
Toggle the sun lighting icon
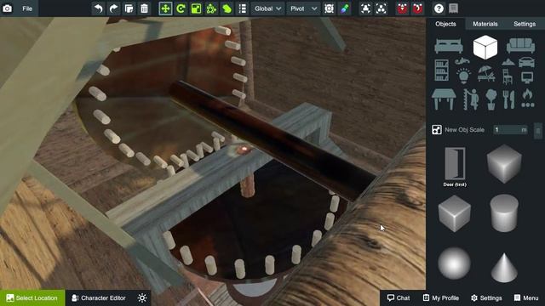tap(142, 298)
